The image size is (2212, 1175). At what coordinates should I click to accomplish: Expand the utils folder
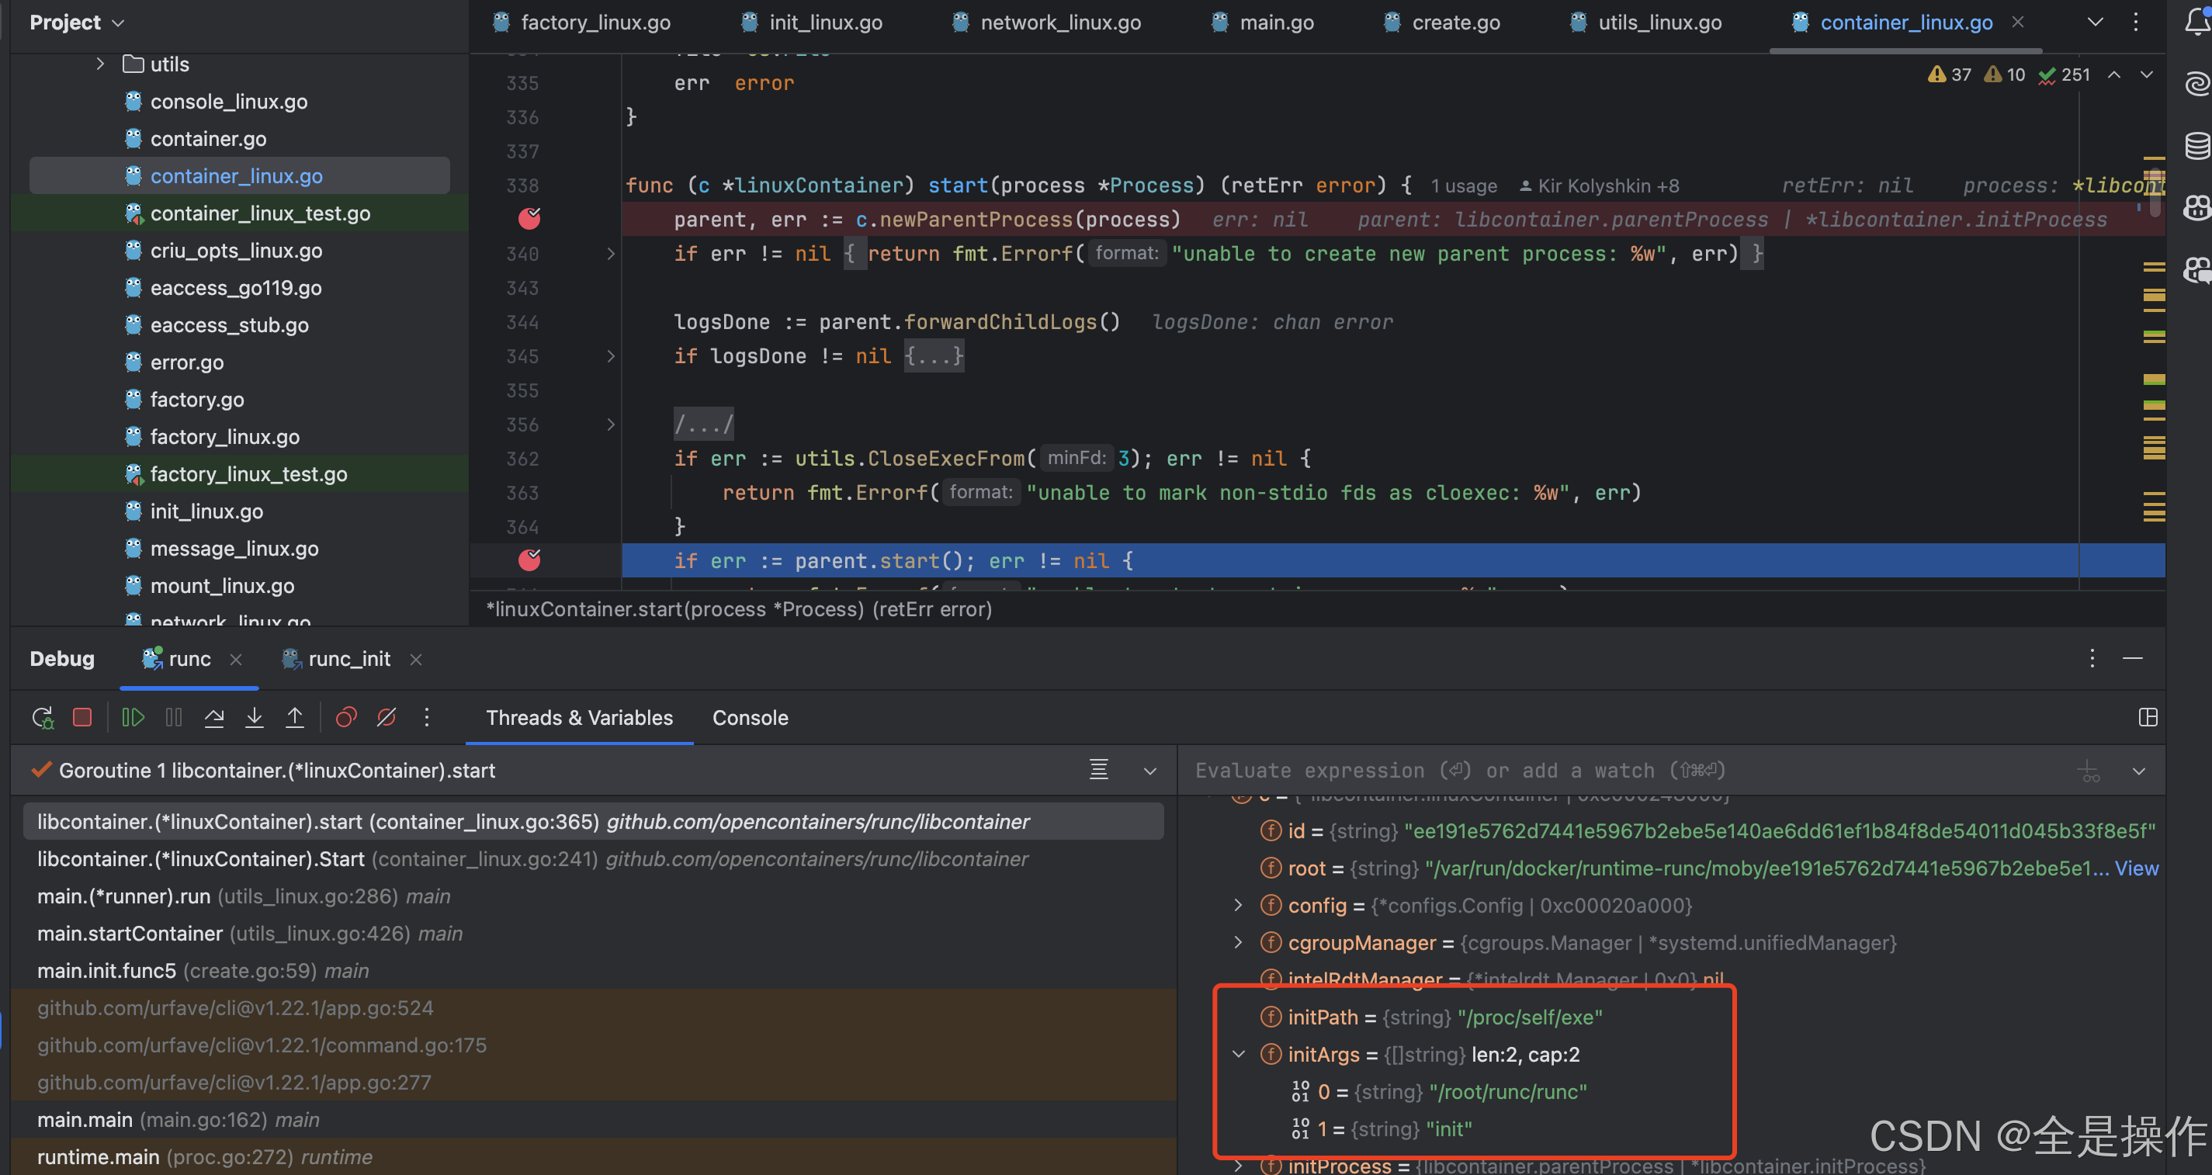coord(100,64)
